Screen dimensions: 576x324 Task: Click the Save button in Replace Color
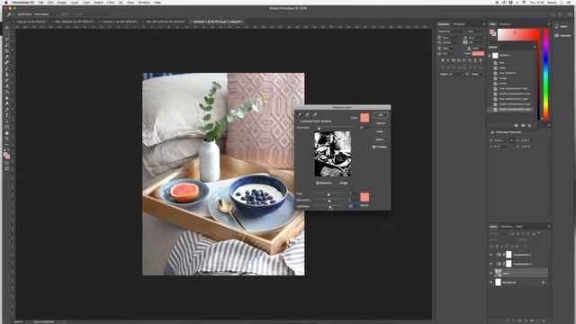pos(380,139)
